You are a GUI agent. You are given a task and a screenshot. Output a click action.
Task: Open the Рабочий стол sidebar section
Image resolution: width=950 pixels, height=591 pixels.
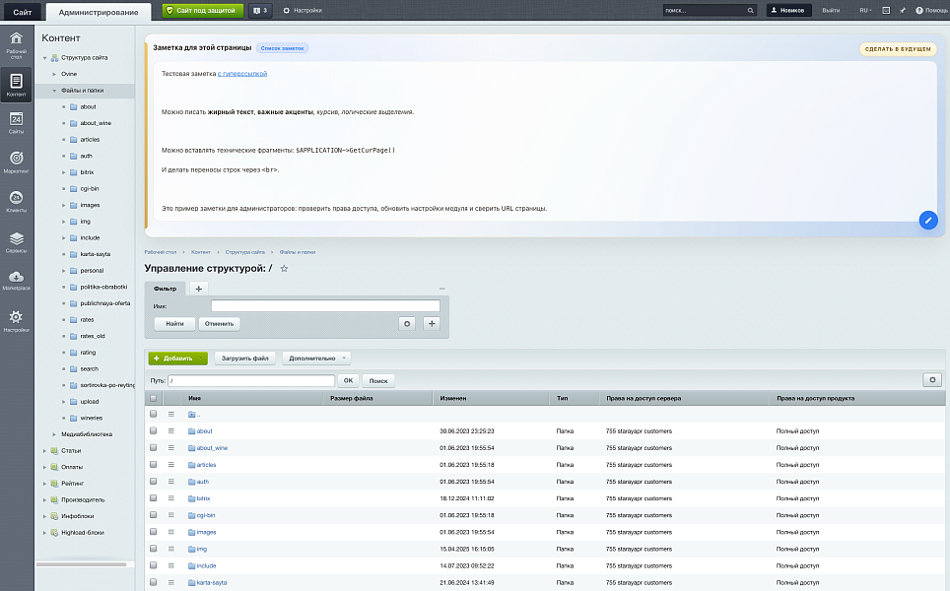(17, 44)
